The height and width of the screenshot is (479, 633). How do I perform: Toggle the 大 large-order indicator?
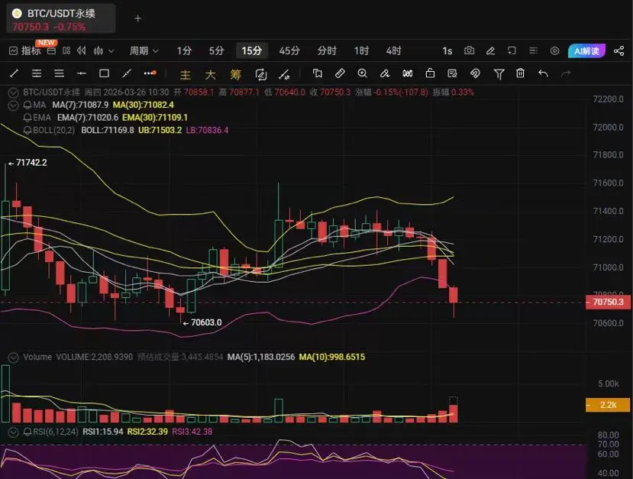(x=210, y=74)
